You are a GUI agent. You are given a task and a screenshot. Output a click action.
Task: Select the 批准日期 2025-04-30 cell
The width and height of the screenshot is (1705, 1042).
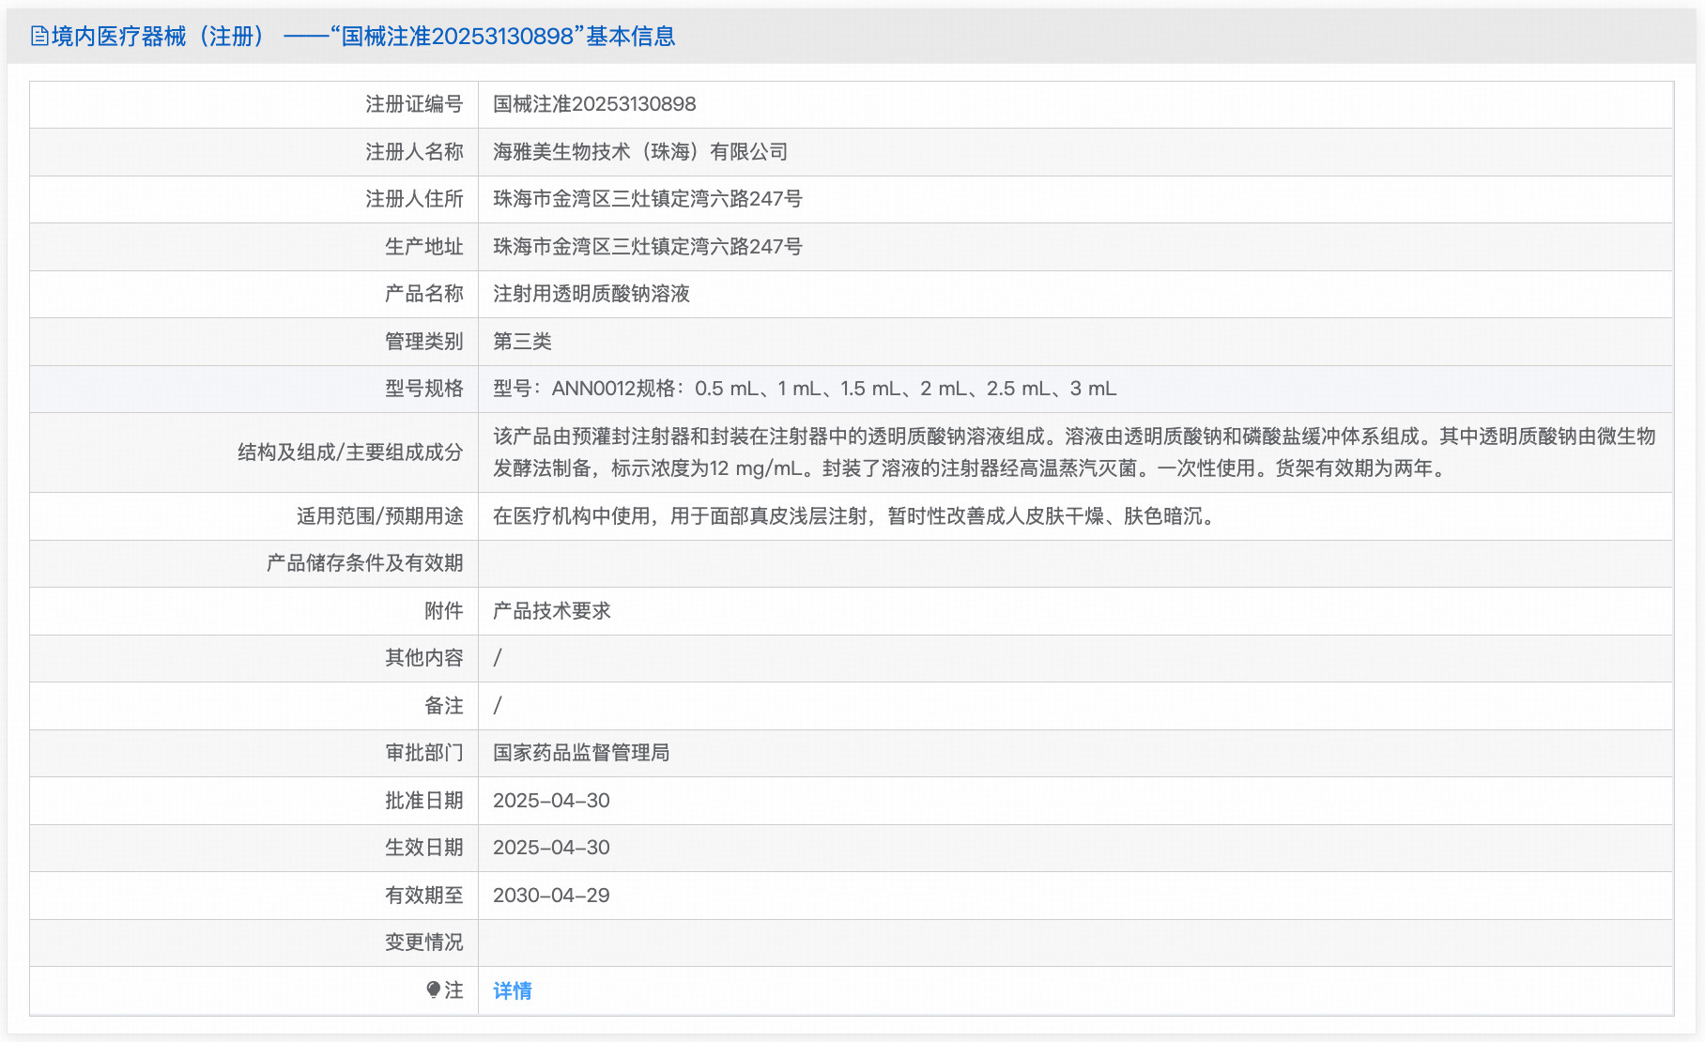pos(550,800)
